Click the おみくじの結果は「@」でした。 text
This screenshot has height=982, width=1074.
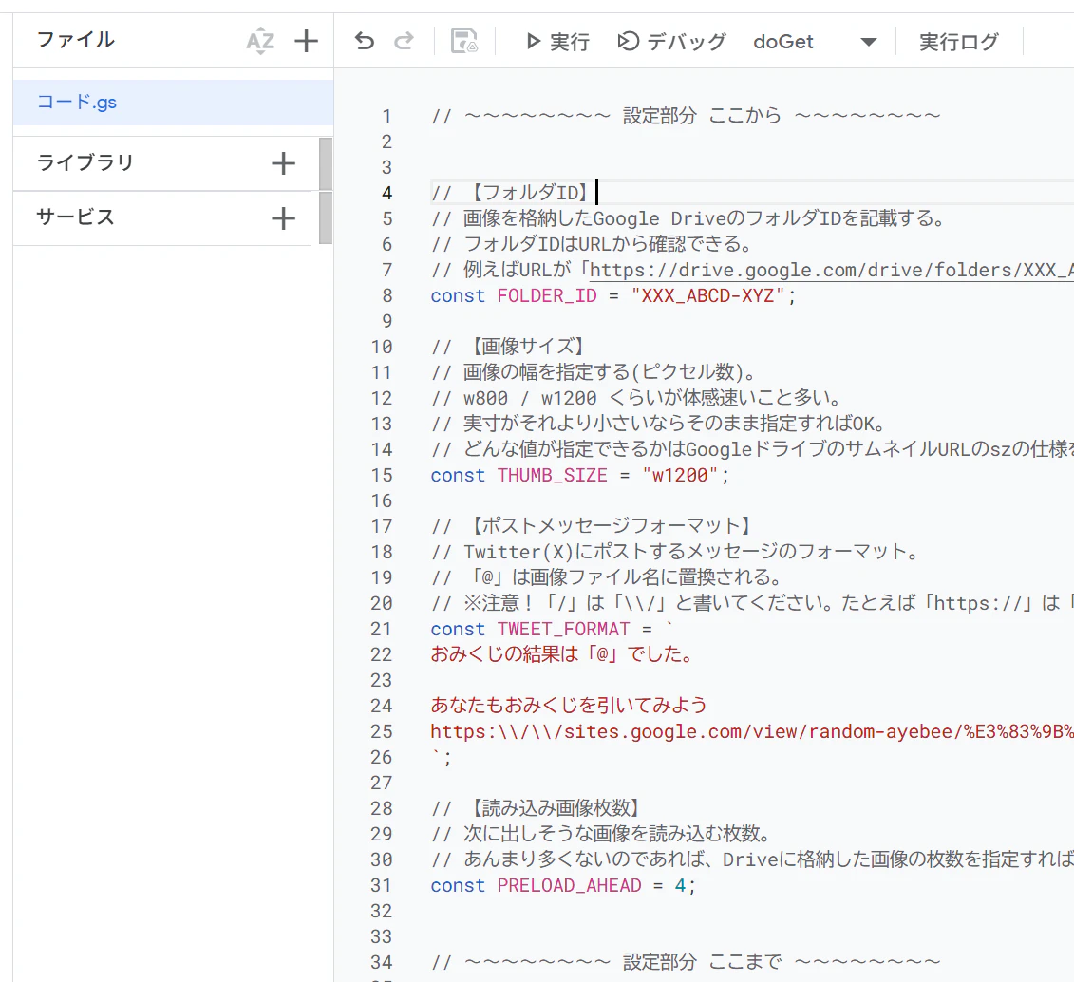pos(563,654)
